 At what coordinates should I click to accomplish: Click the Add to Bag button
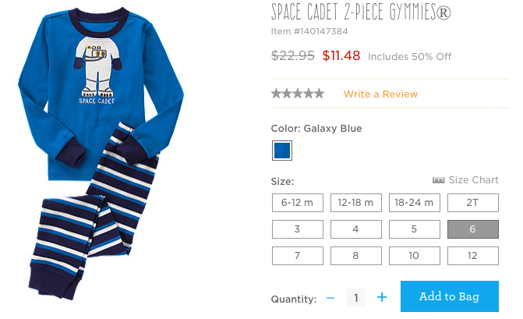(x=449, y=296)
